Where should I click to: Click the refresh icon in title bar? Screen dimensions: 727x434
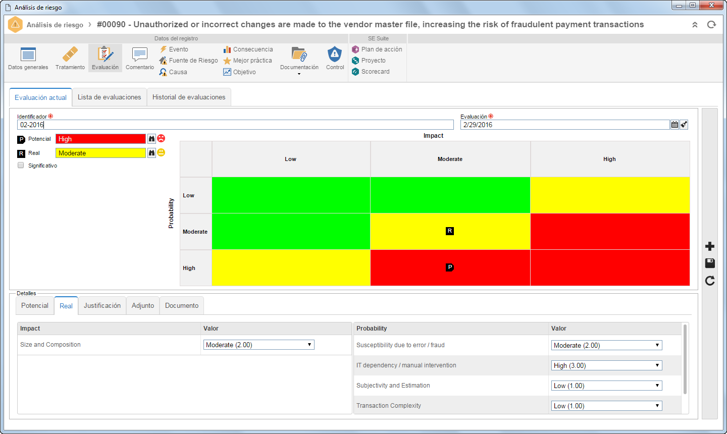(711, 25)
